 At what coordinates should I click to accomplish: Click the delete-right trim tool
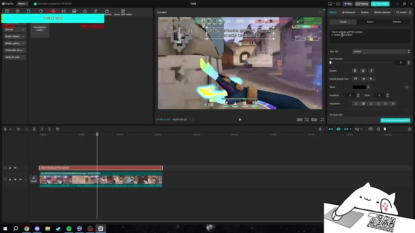tap(49, 129)
